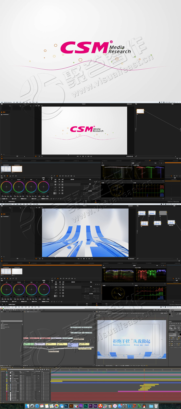
Task: Open Trash in the Dock
Action: pos(156,406)
